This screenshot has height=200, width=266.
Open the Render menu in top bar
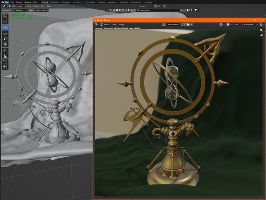point(19,2)
